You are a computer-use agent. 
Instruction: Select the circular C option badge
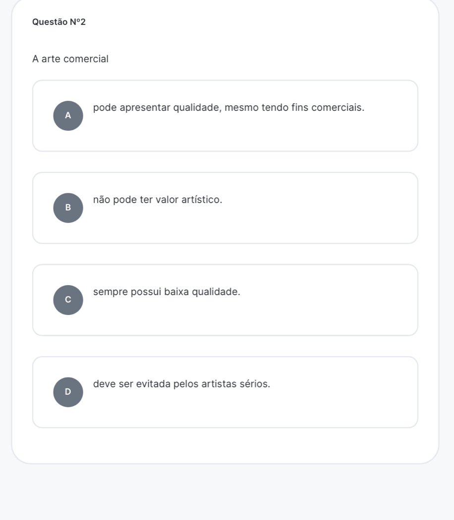click(68, 300)
